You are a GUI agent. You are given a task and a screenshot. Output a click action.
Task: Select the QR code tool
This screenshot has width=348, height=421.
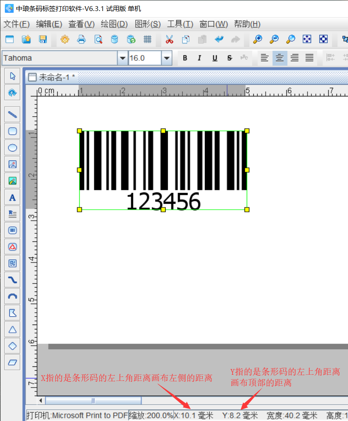point(12,263)
